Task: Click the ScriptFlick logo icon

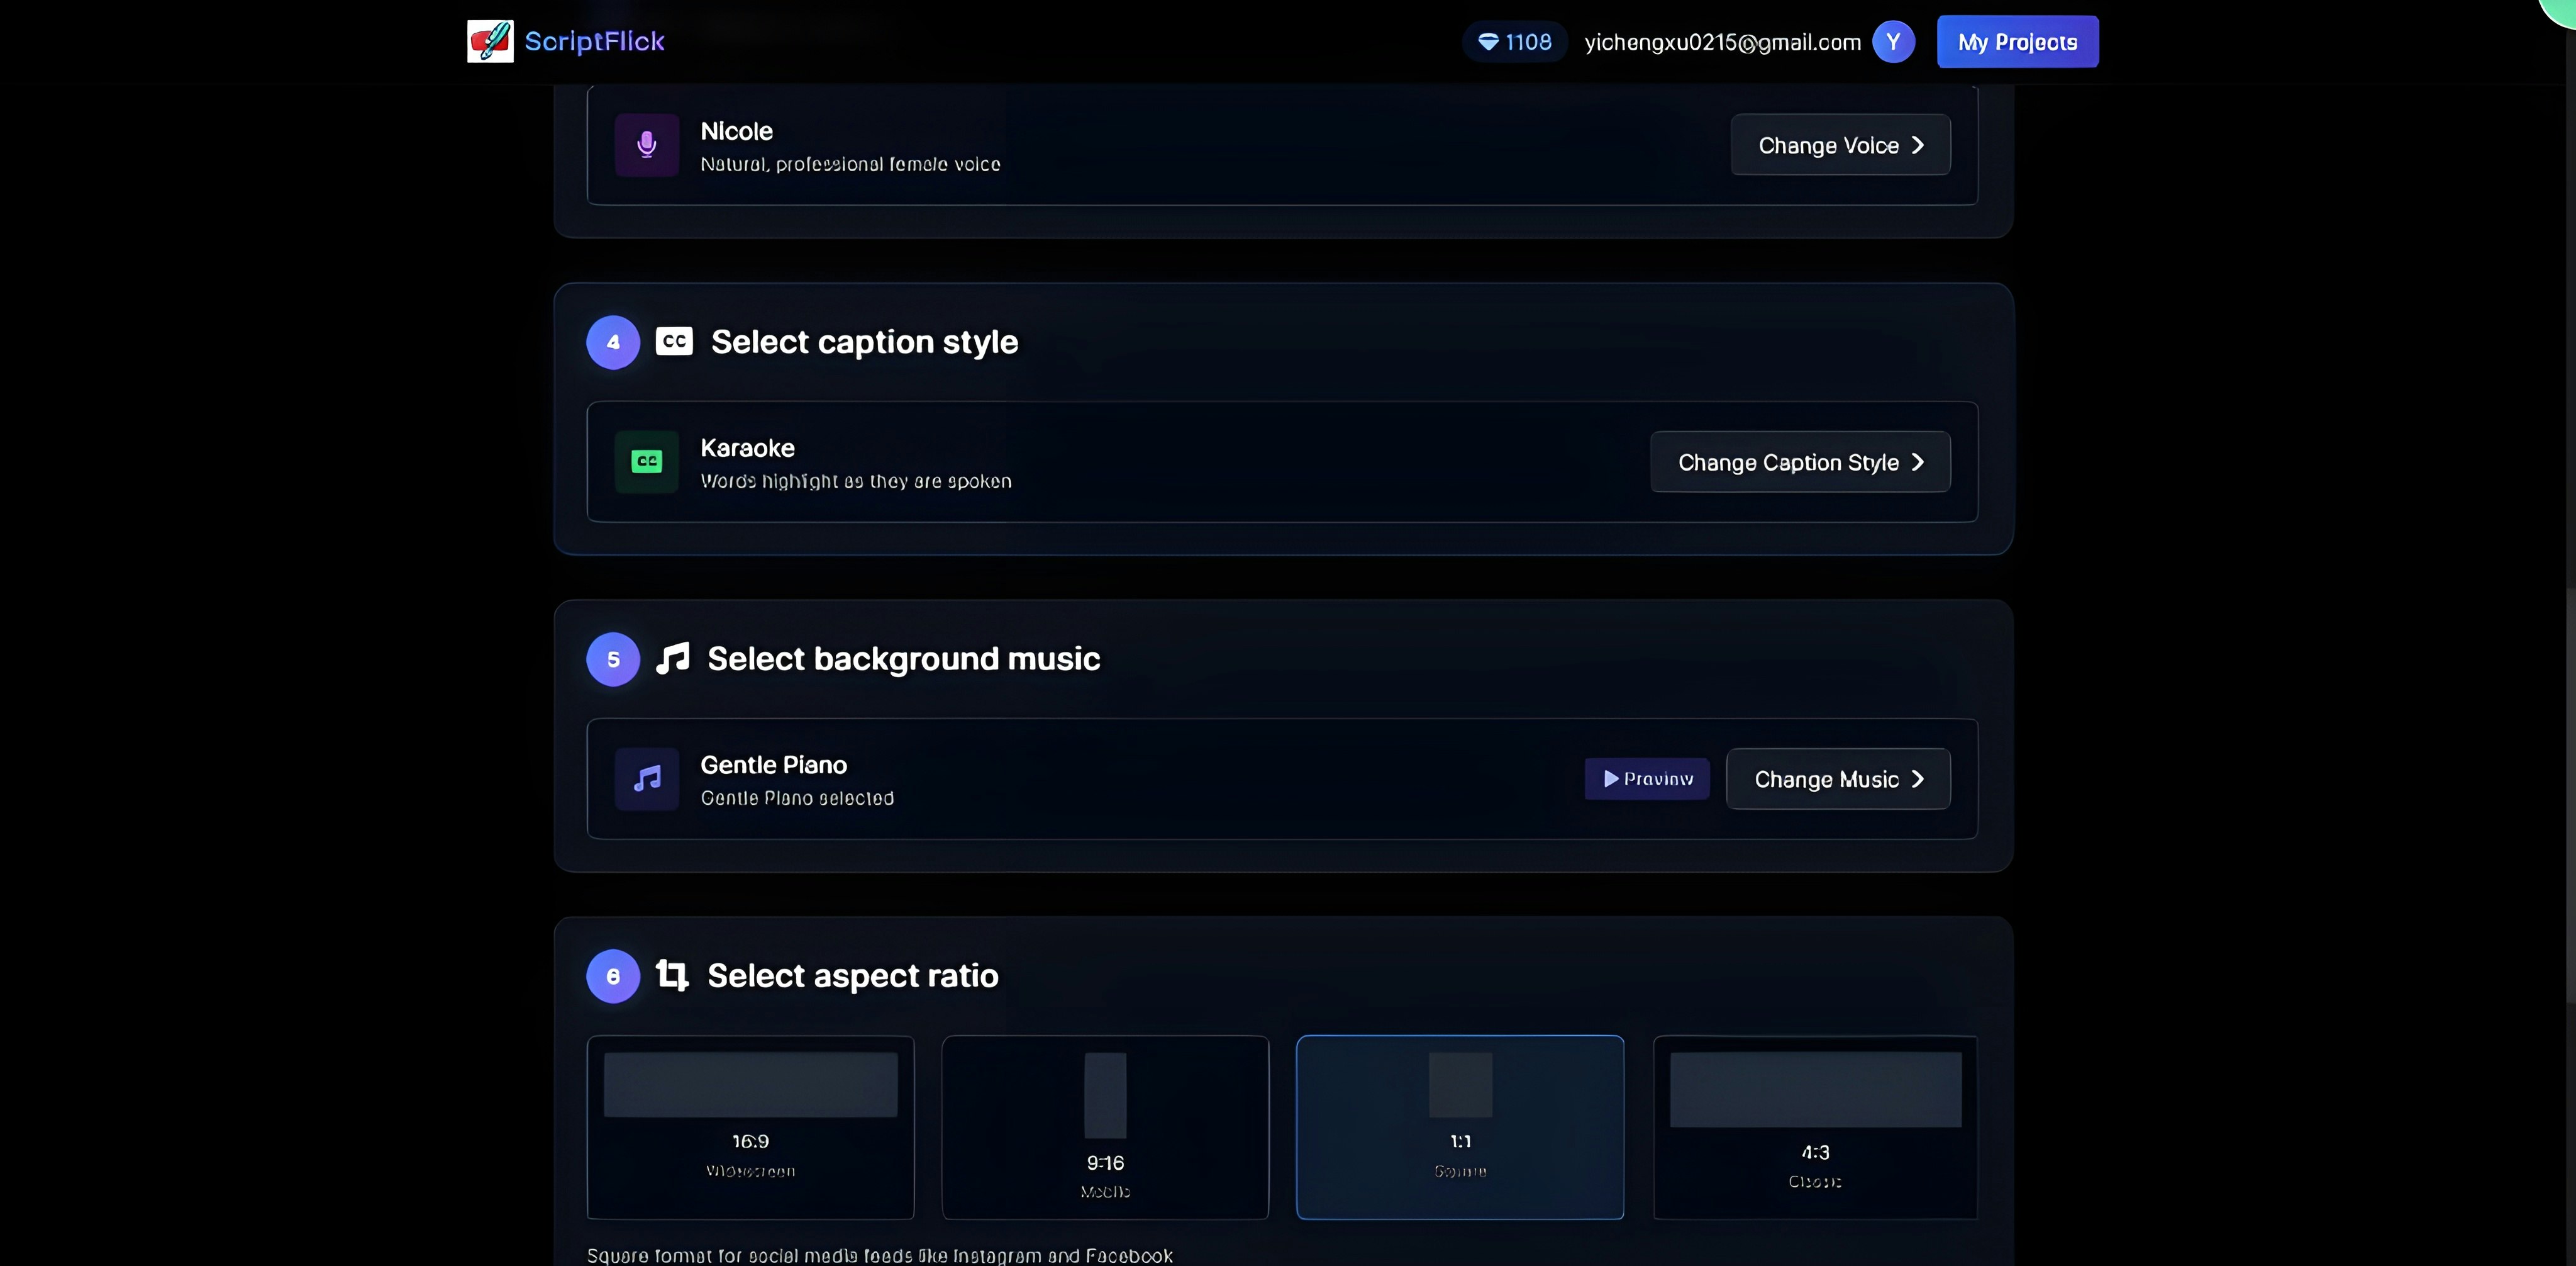Action: click(x=490, y=41)
